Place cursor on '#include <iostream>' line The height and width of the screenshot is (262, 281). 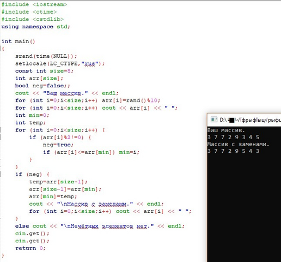pyautogui.click(x=34, y=4)
